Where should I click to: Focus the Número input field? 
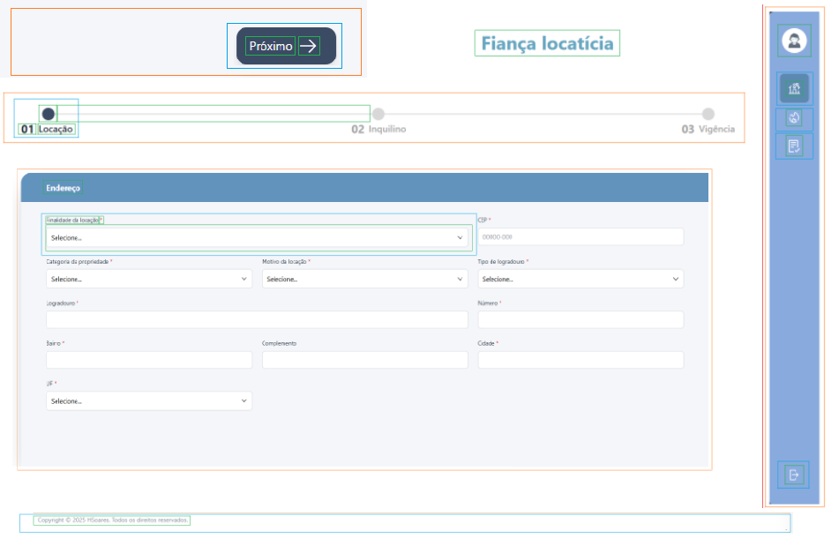[581, 319]
